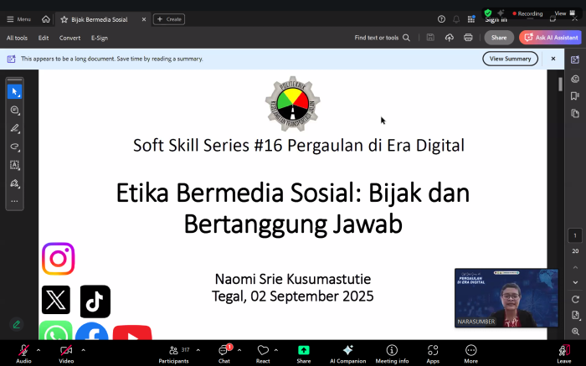This screenshot has height=366, width=586.
Task: Choose the highlight pen tool
Action: [14, 128]
